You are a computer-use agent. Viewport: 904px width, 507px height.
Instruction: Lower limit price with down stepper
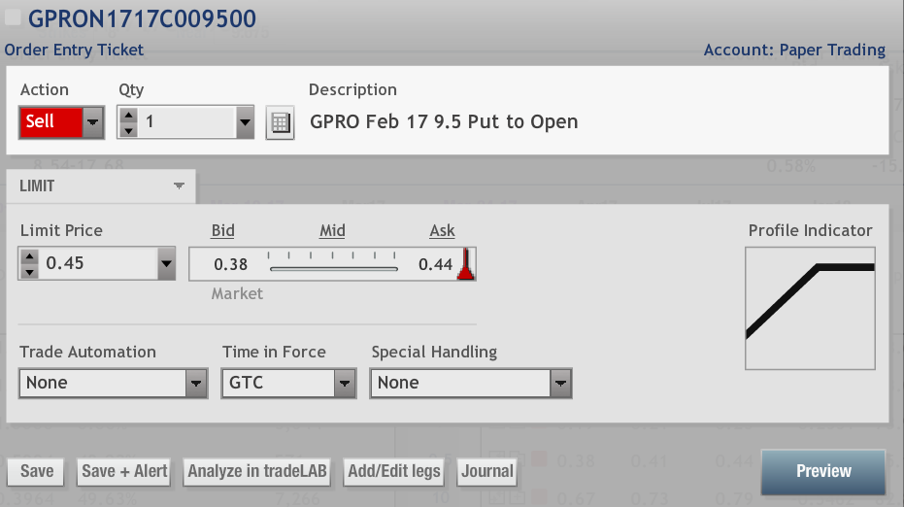tap(29, 271)
